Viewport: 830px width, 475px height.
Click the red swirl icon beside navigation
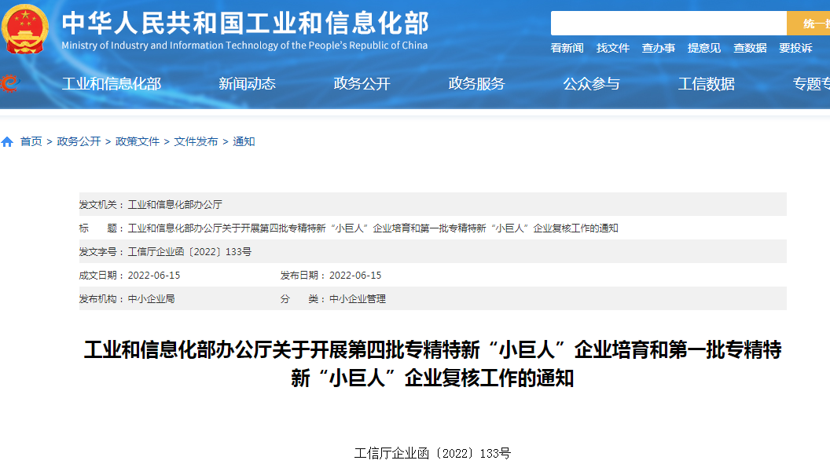pos(9,83)
